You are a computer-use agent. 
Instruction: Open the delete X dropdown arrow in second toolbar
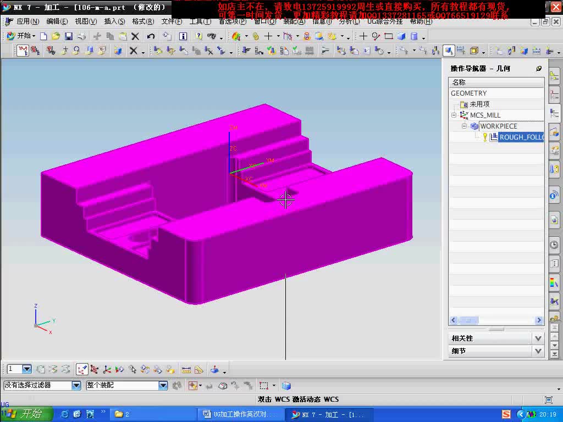[x=143, y=53]
